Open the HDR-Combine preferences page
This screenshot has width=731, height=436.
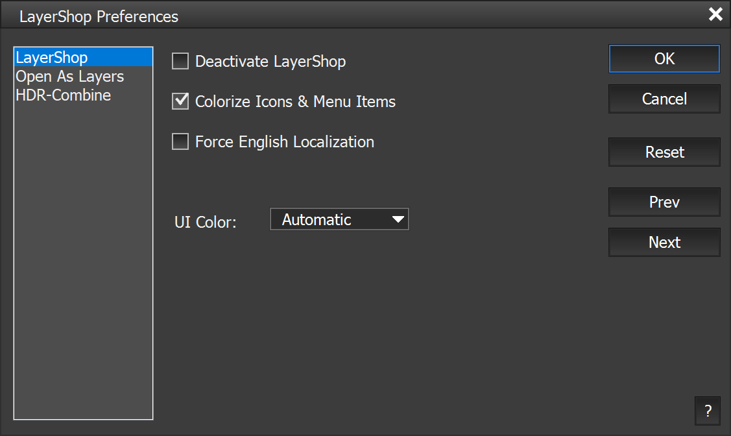tap(64, 95)
